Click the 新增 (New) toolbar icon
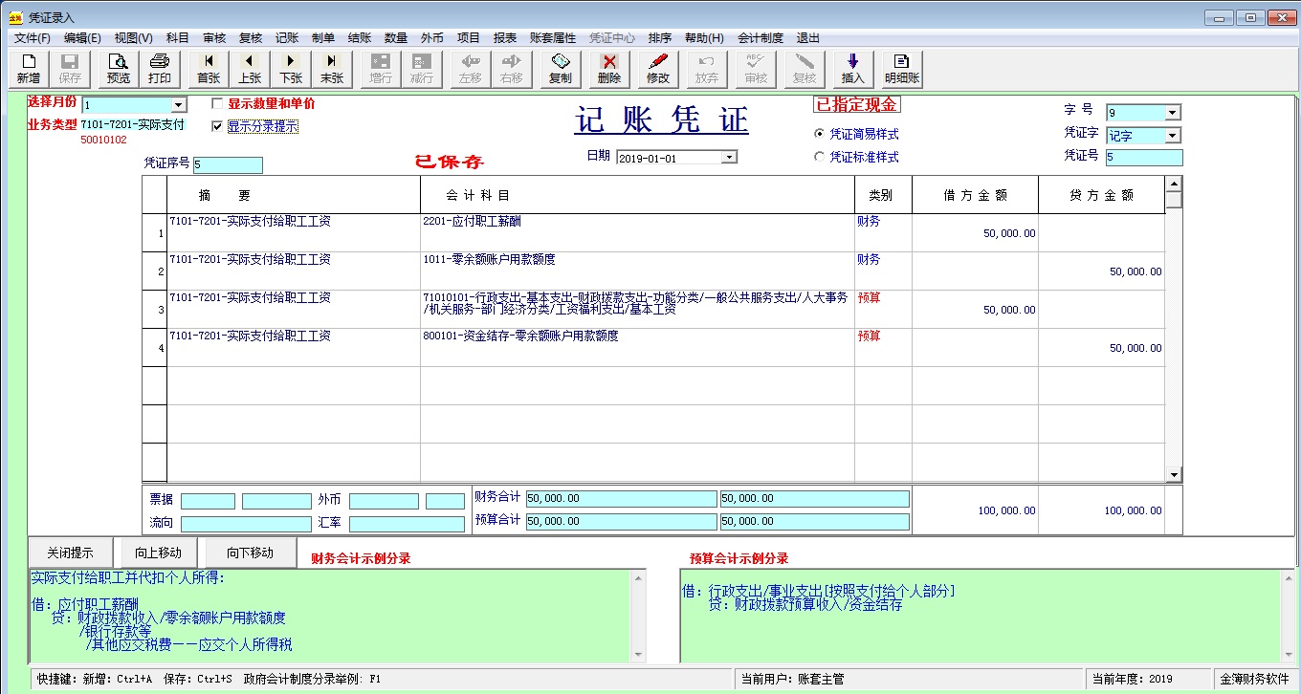This screenshot has width=1301, height=694. pos(28,69)
